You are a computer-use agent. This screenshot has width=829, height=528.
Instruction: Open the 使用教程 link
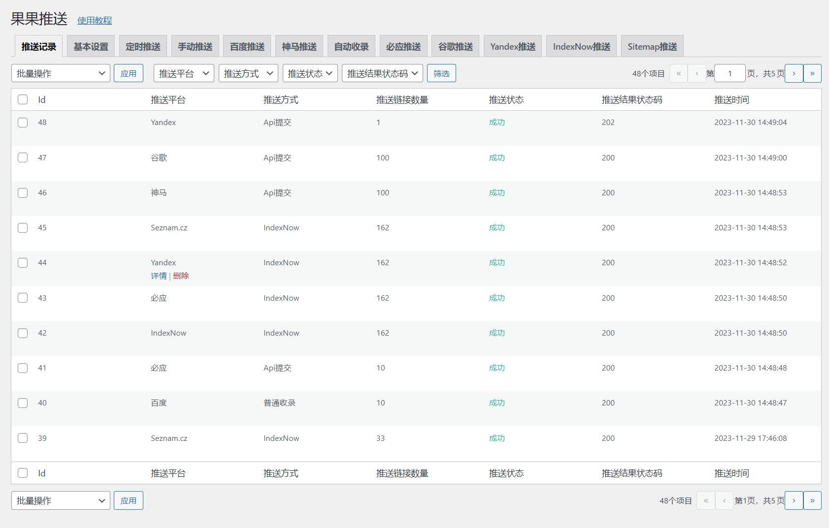point(95,20)
